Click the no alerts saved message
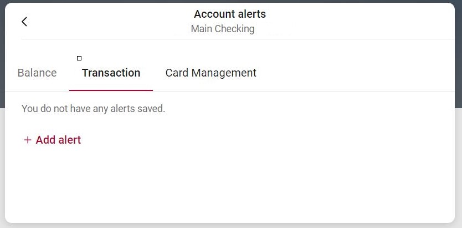The width and height of the screenshot is (462, 228). click(x=93, y=109)
